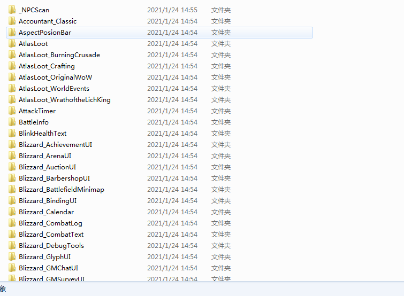Select the AtlasLoot_BurningCrusade folder name
The height and width of the screenshot is (296, 404).
(x=59, y=55)
